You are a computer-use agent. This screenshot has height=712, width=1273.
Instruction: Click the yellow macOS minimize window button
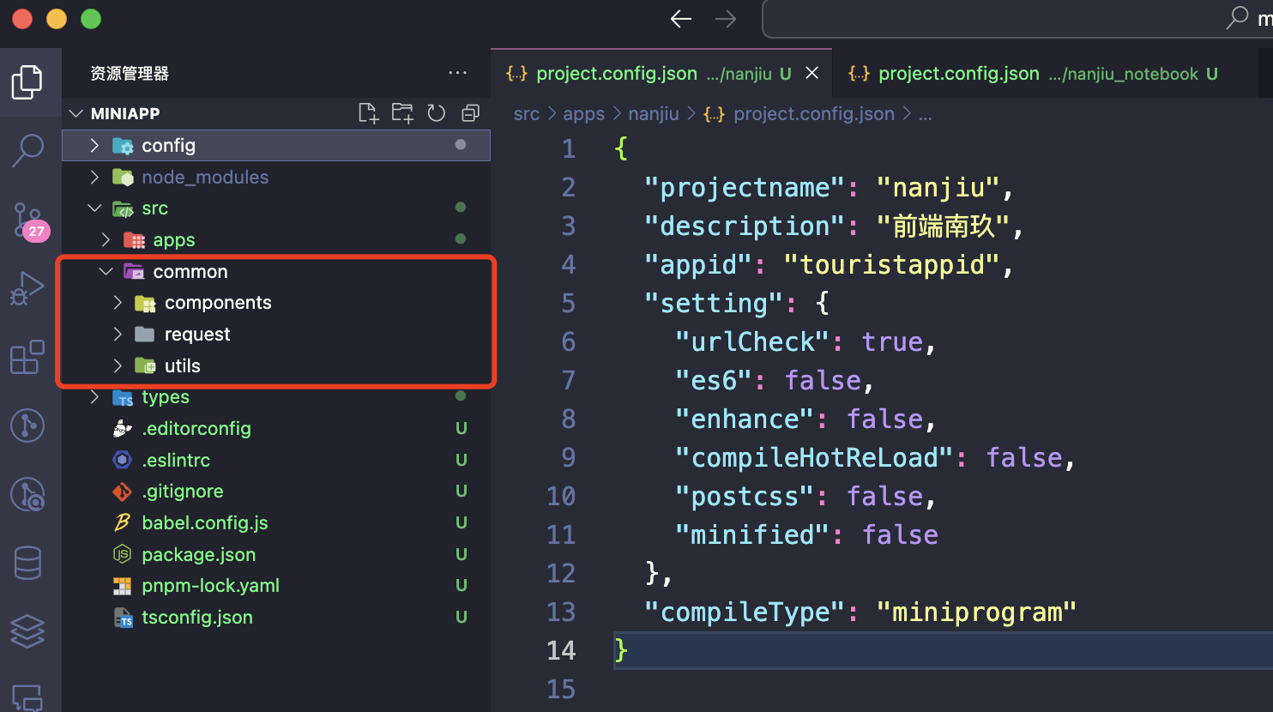click(x=57, y=19)
